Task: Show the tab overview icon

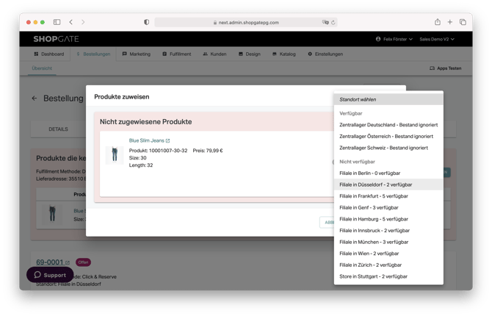Action: point(463,22)
